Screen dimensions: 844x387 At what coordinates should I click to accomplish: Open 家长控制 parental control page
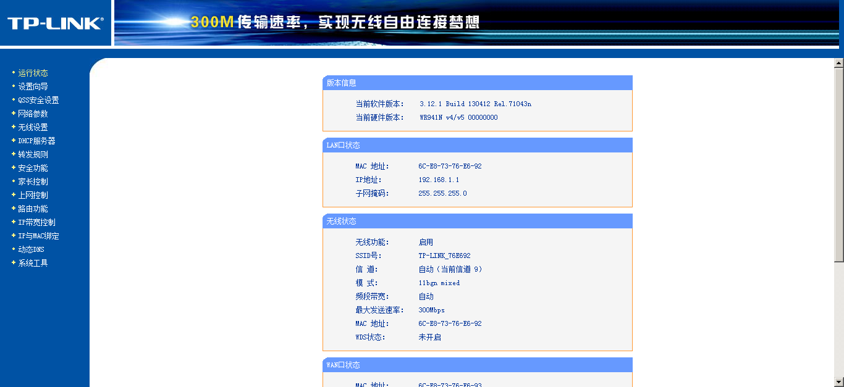(33, 181)
